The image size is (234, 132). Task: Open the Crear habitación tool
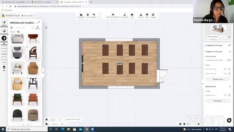4,24
